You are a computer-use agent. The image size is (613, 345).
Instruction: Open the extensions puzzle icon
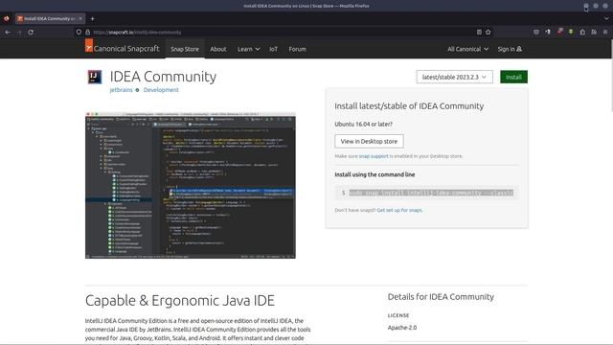pyautogui.click(x=582, y=32)
